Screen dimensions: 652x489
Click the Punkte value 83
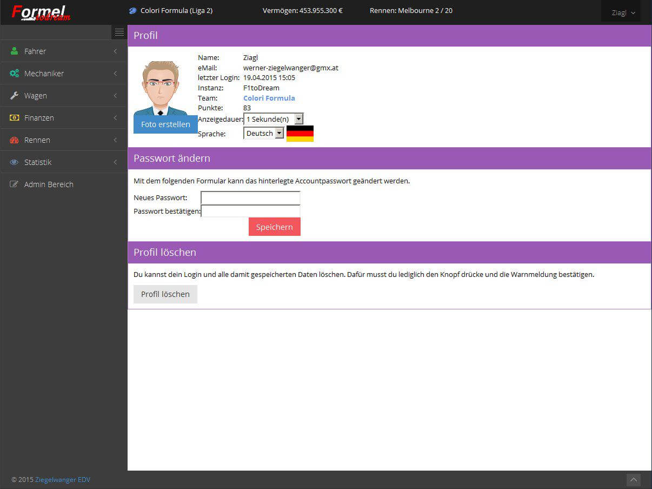pyautogui.click(x=247, y=108)
